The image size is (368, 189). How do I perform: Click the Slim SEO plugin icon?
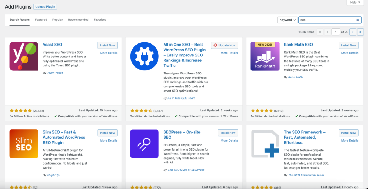click(x=24, y=144)
